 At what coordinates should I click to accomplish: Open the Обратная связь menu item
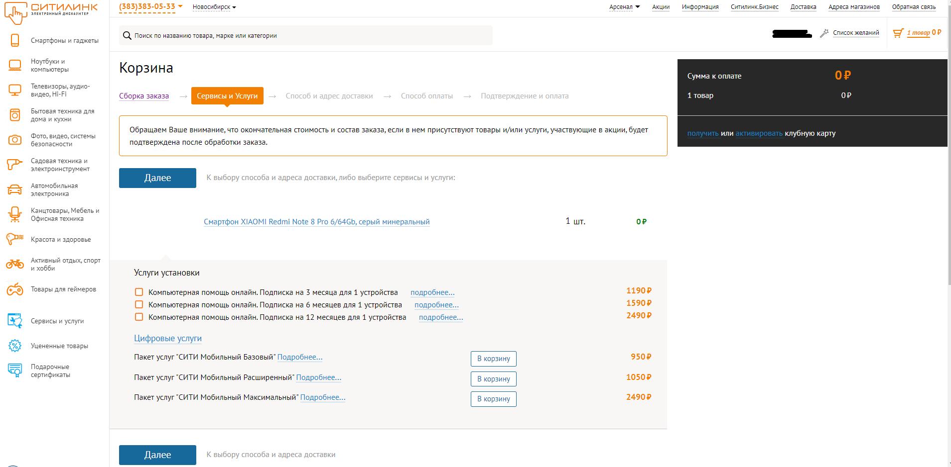pyautogui.click(x=914, y=7)
